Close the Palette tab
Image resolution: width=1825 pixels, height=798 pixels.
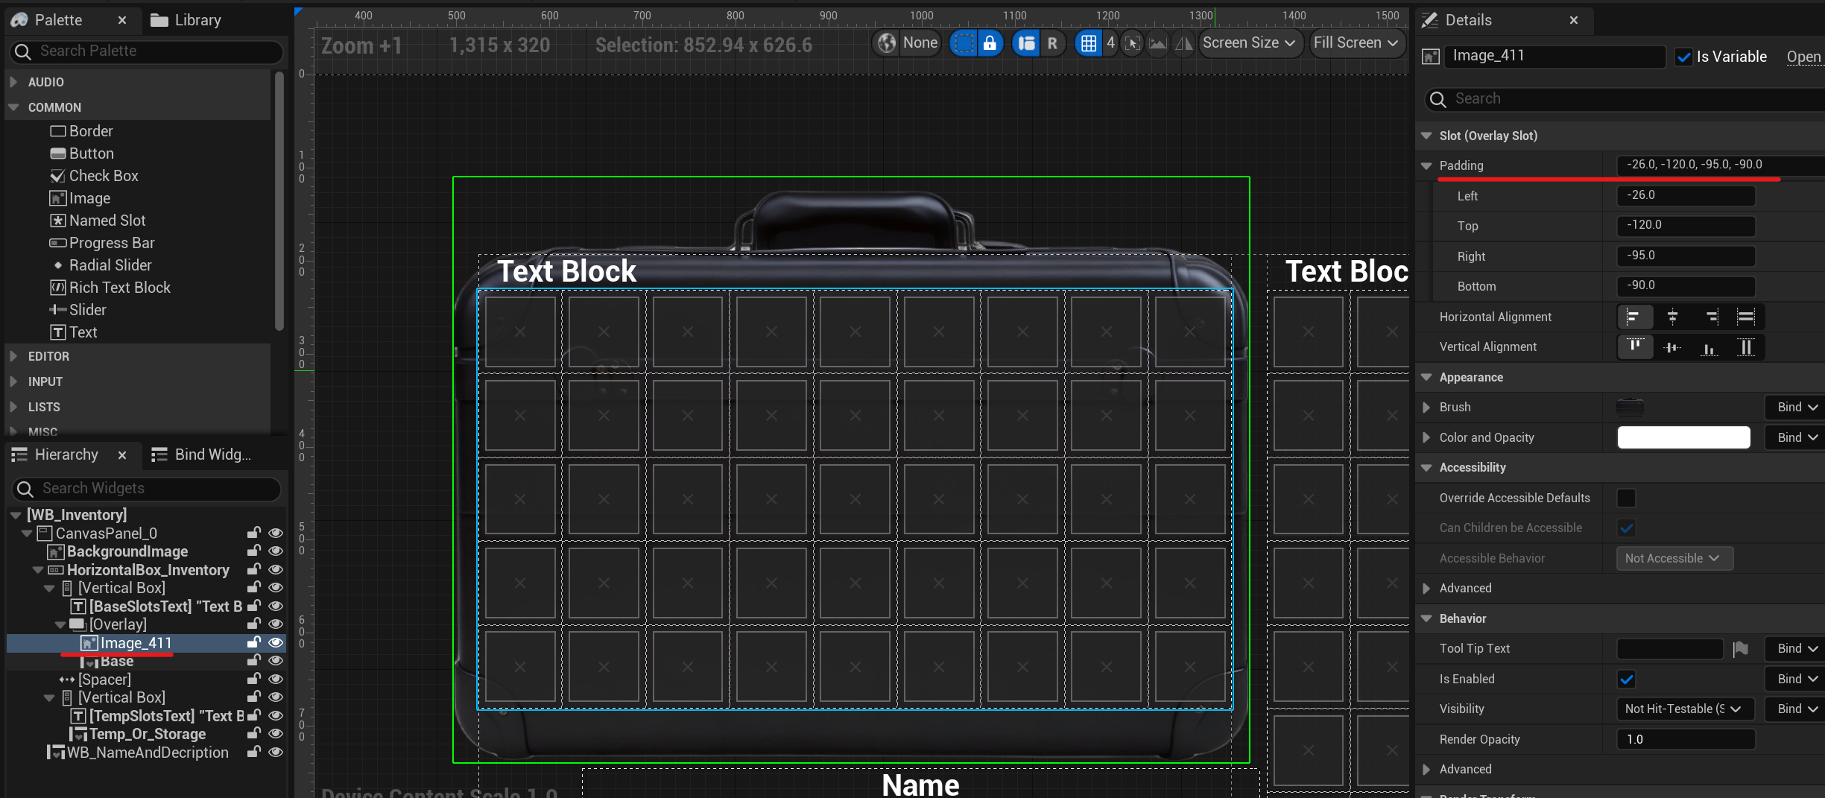tap(122, 20)
